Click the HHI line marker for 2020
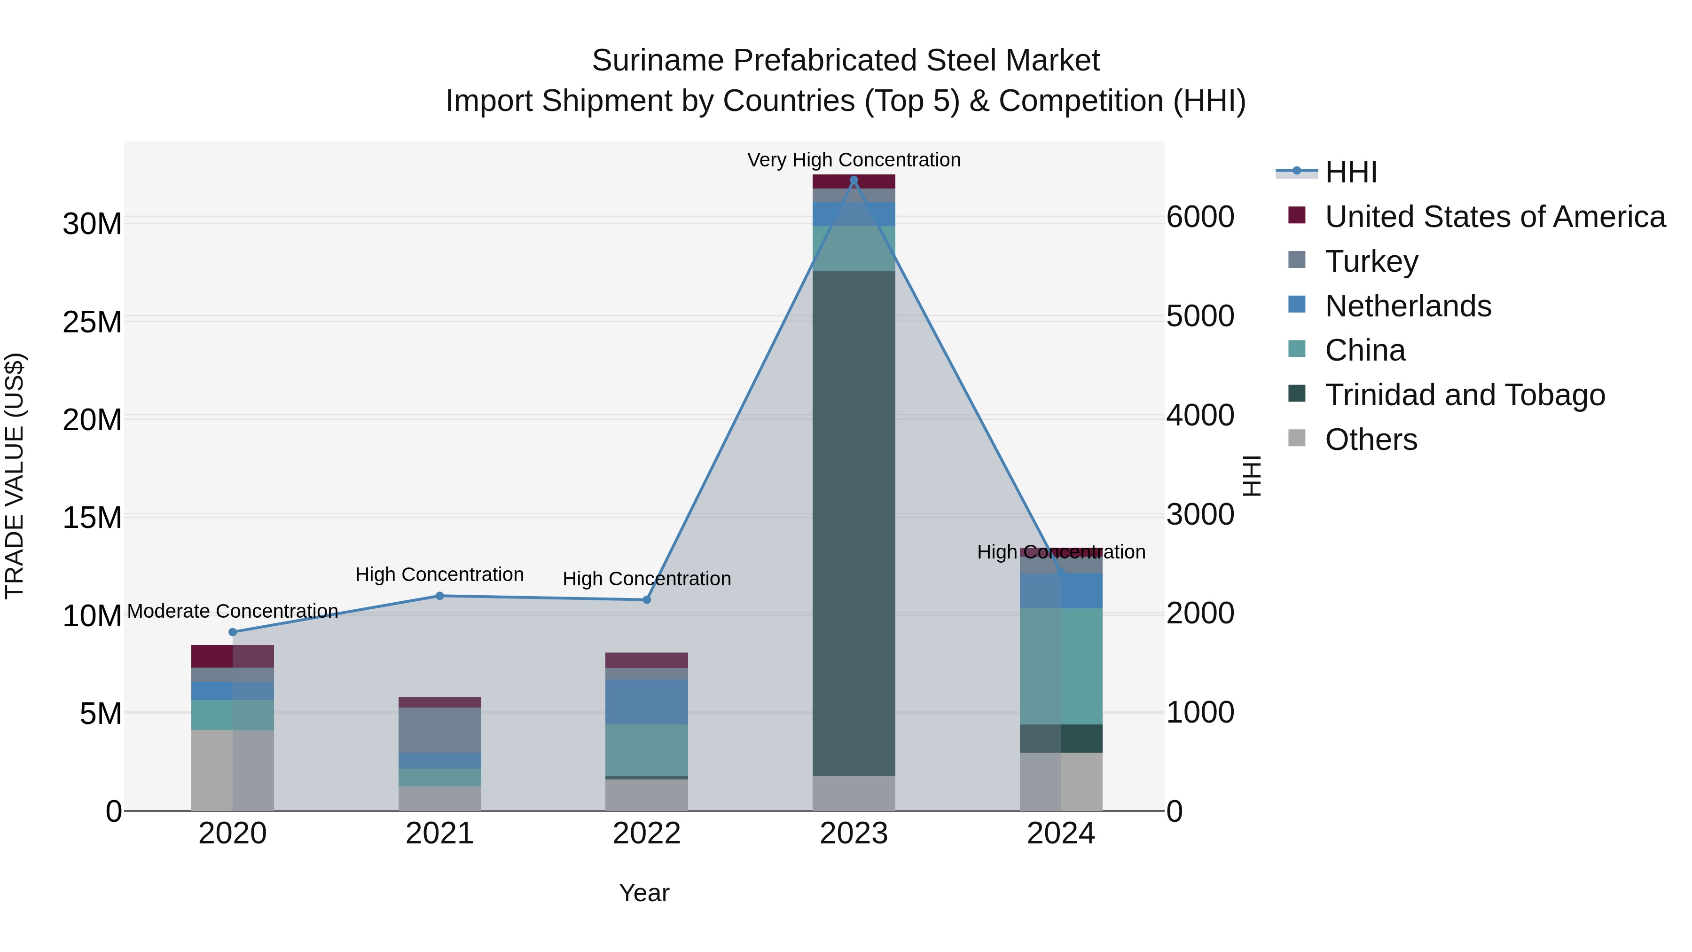Image resolution: width=1692 pixels, height=952 pixels. (233, 632)
